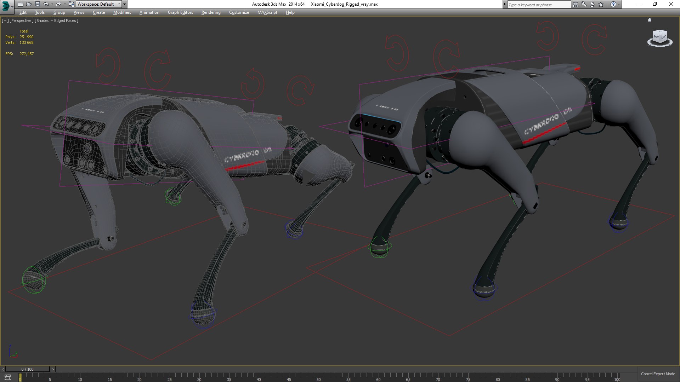This screenshot has width=680, height=382.
Task: Click the Project Folder icon
Action: [71, 4]
